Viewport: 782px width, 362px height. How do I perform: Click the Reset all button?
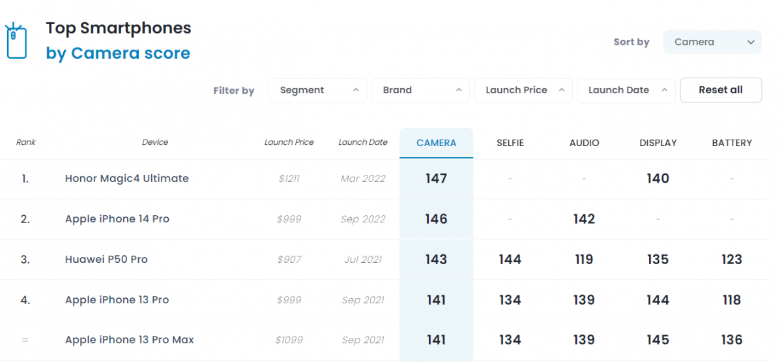coord(721,91)
